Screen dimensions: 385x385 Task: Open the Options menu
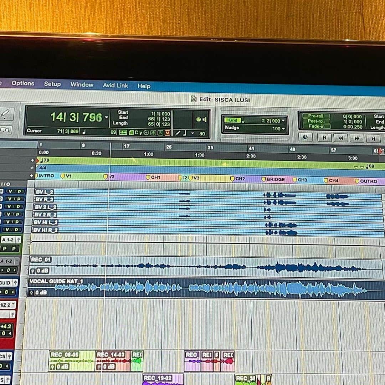point(23,83)
